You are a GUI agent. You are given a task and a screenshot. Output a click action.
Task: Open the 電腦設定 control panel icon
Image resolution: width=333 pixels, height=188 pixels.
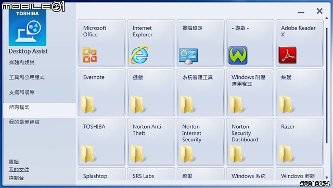coord(188,56)
